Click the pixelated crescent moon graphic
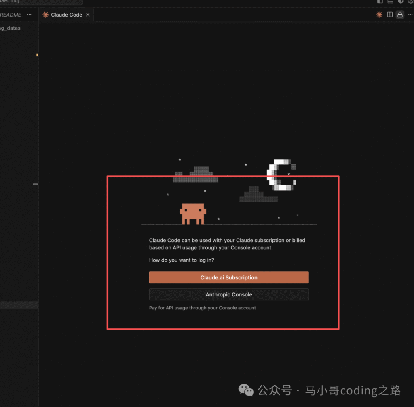Viewport: 414px width, 407px height. click(281, 175)
